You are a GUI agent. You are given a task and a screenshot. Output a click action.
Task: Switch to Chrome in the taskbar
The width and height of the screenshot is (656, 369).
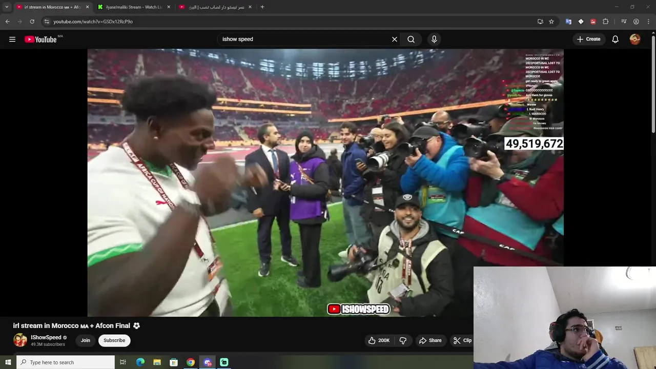[191, 362]
